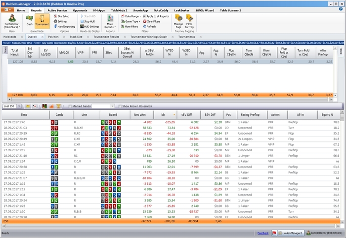Image resolution: width=346 pixels, height=238 pixels.
Task: Toggle Marked hands checkbox
Action: [x=70, y=106]
